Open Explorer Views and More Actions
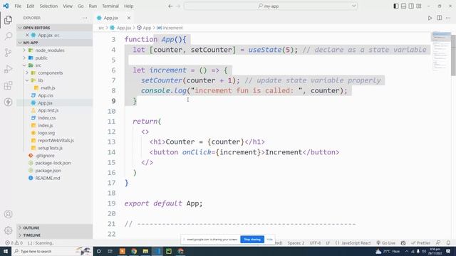 [85, 18]
